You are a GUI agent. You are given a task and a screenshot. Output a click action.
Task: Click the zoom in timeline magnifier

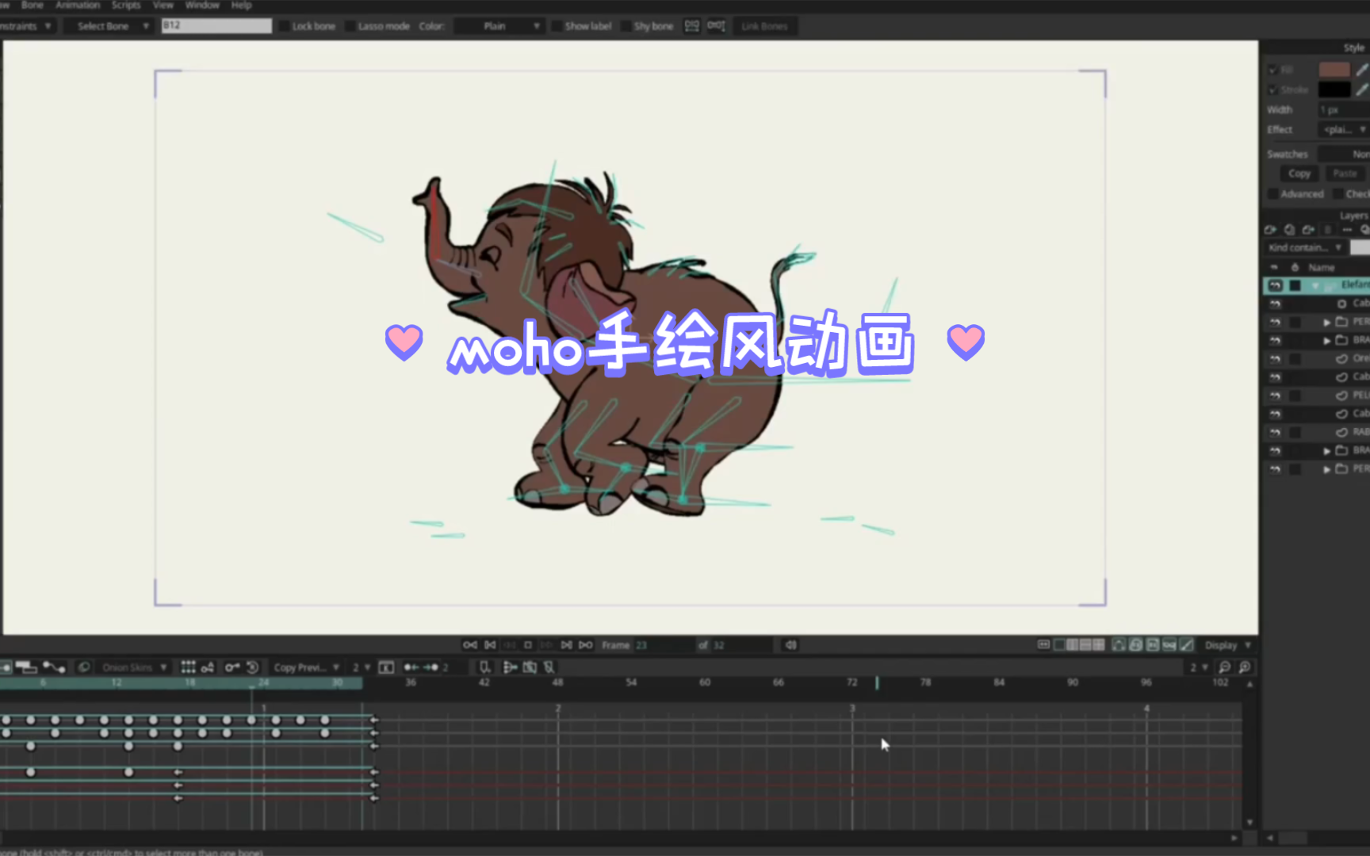[x=1245, y=667]
